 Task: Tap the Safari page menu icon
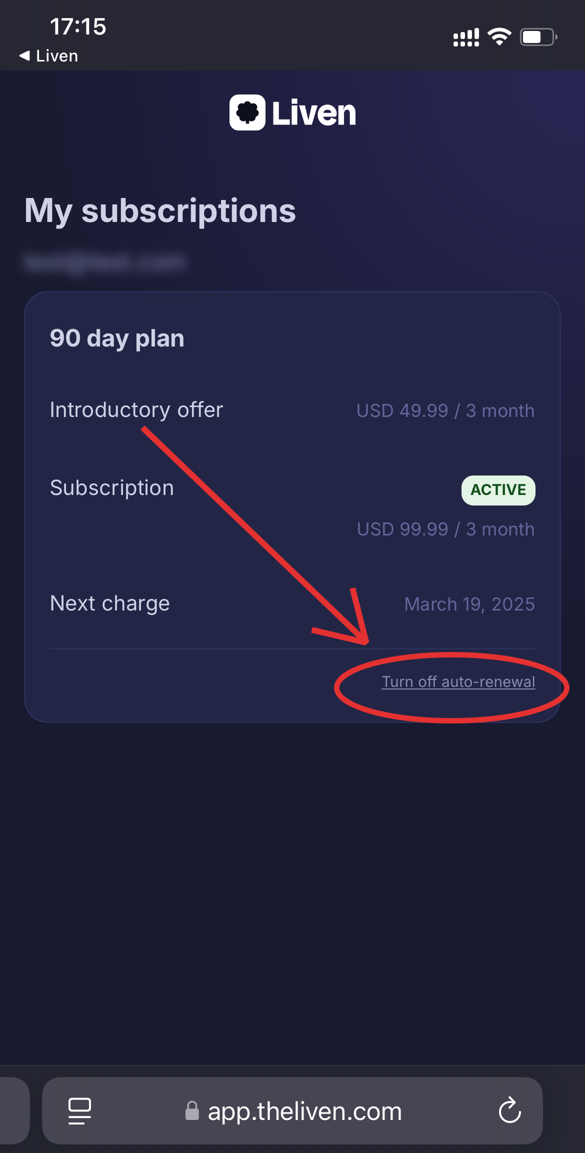(x=79, y=1111)
